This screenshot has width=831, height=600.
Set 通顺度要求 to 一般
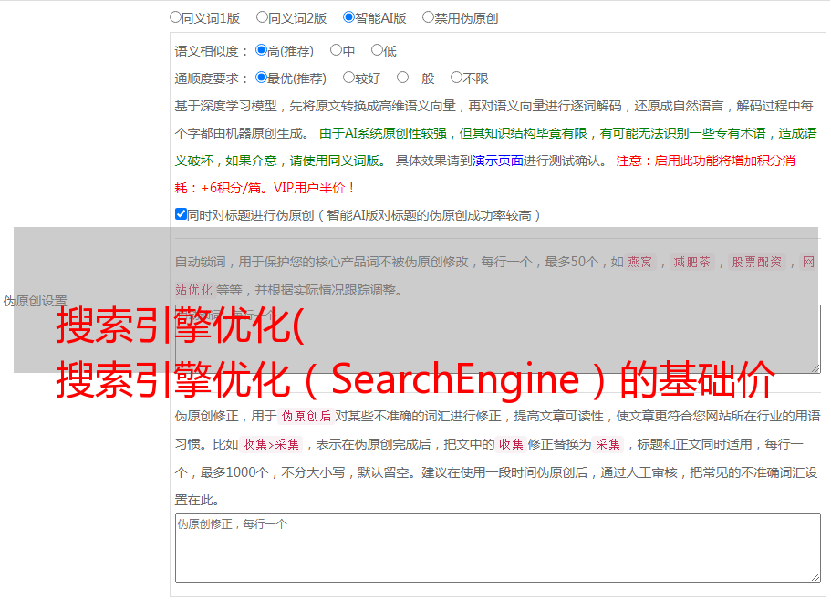[403, 78]
